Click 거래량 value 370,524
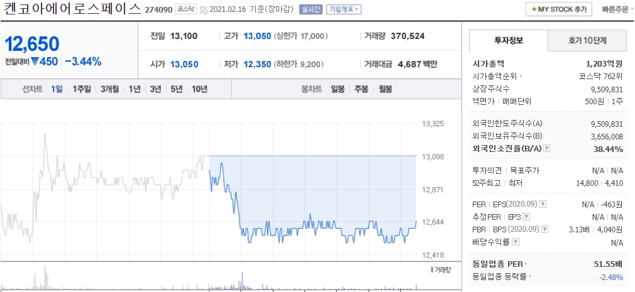 [x=407, y=36]
